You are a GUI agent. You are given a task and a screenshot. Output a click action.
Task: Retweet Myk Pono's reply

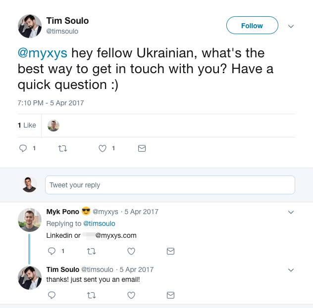point(91,251)
